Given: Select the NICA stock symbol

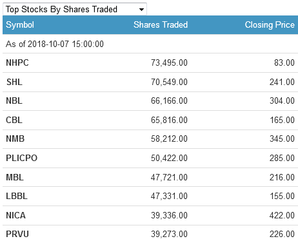Looking at the screenshot, I should [x=15, y=215].
